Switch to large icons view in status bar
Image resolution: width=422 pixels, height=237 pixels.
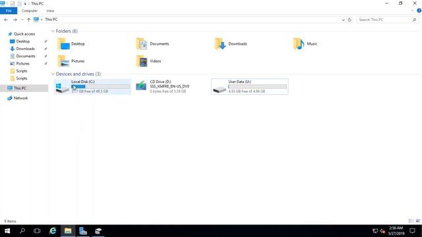click(x=417, y=221)
